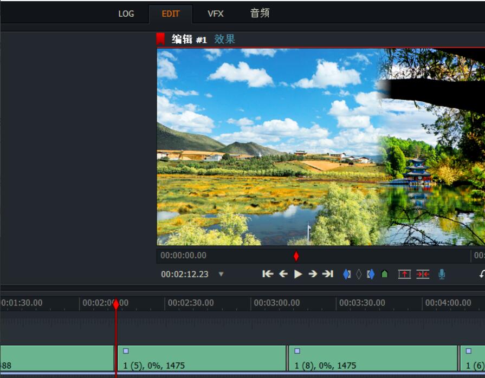
Task: Click the undo arrow right of the microphone
Action: click(482, 274)
